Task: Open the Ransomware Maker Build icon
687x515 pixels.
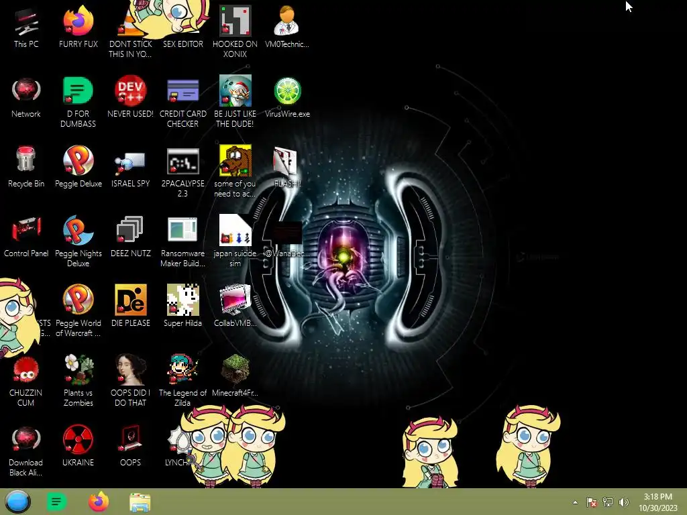Action: 182,241
